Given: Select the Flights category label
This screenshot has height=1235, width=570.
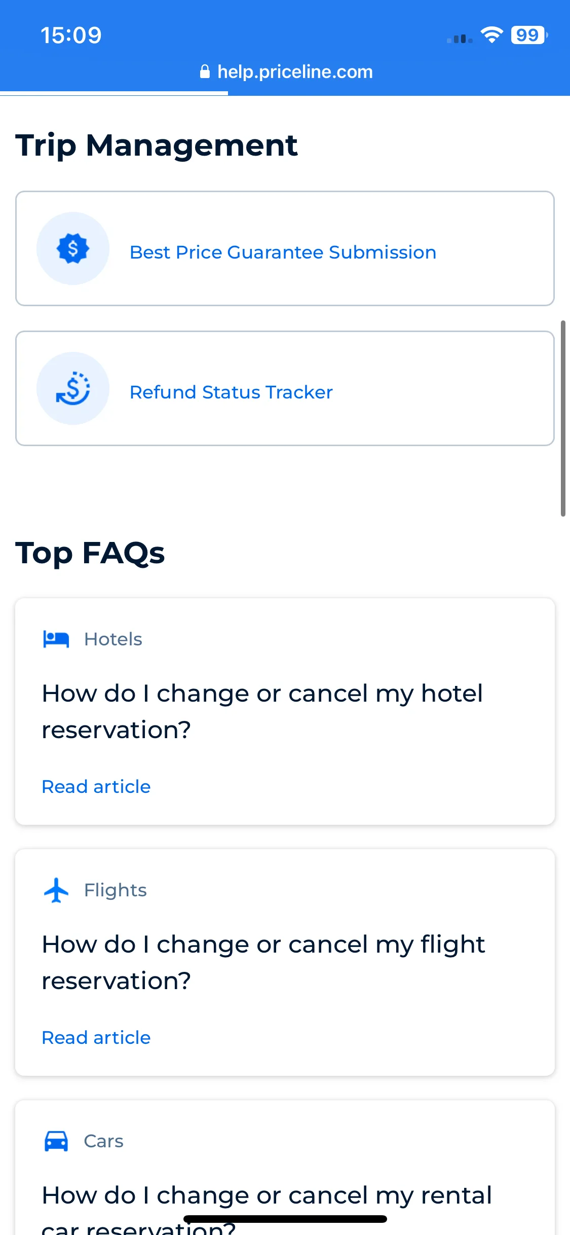Looking at the screenshot, I should [116, 890].
